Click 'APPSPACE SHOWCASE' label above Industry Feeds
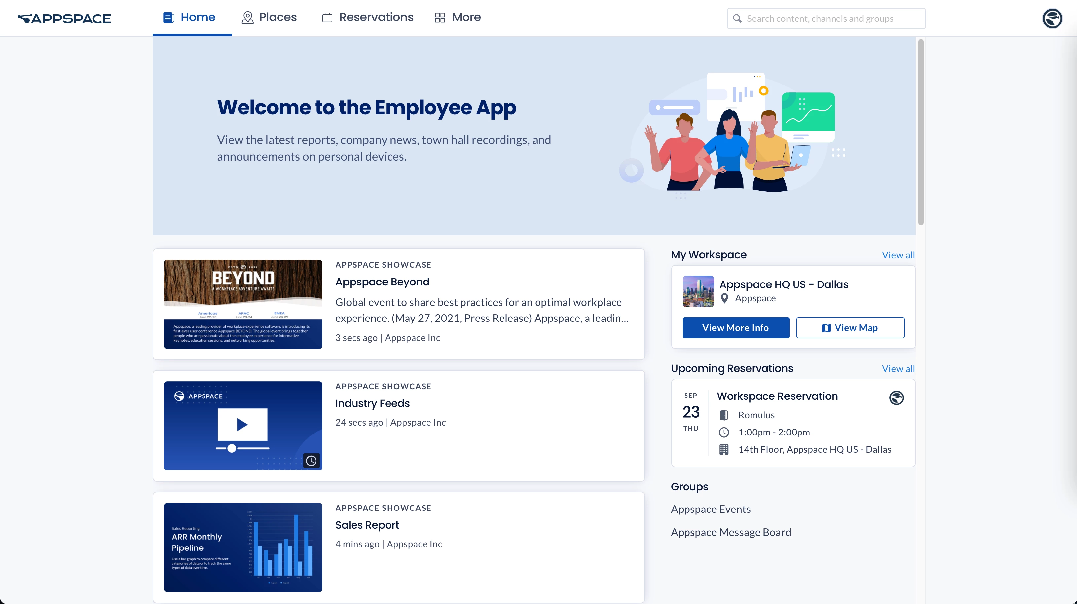 point(383,387)
